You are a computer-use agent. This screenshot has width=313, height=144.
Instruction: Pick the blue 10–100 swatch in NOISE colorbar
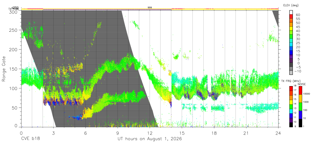tap(300, 115)
